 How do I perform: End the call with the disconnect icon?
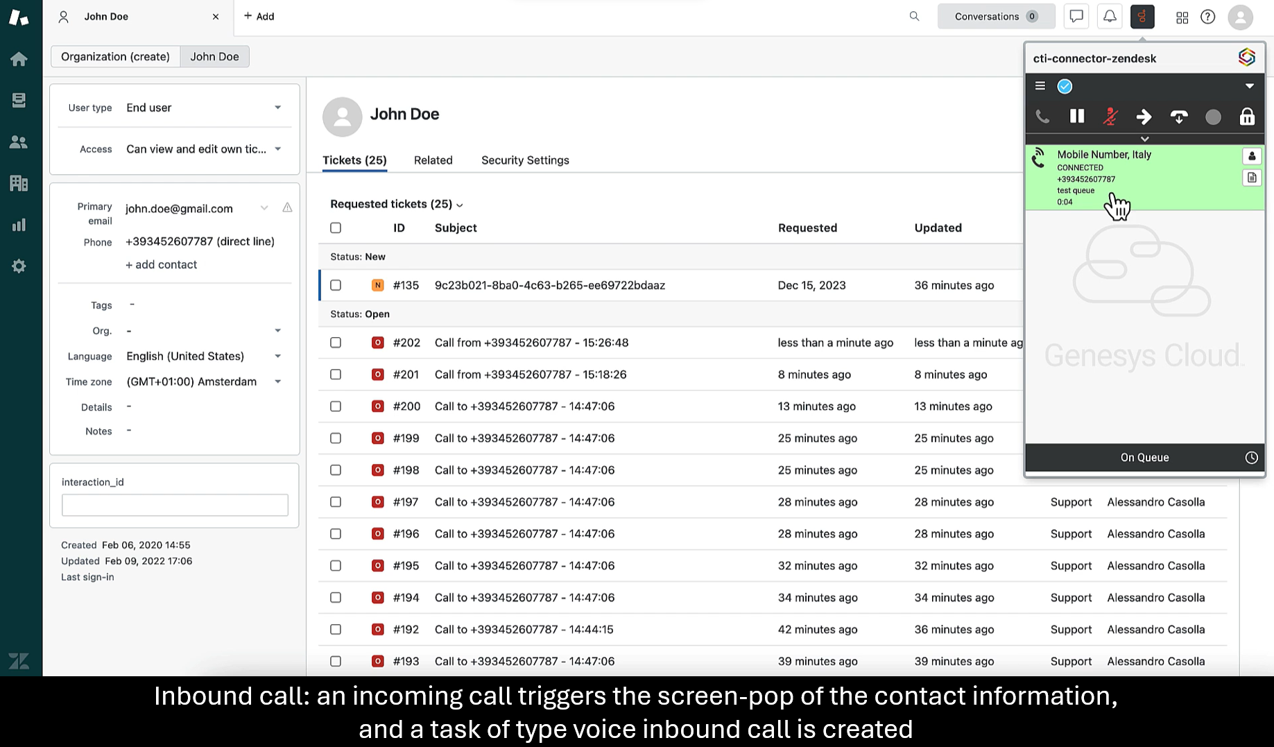1178,117
